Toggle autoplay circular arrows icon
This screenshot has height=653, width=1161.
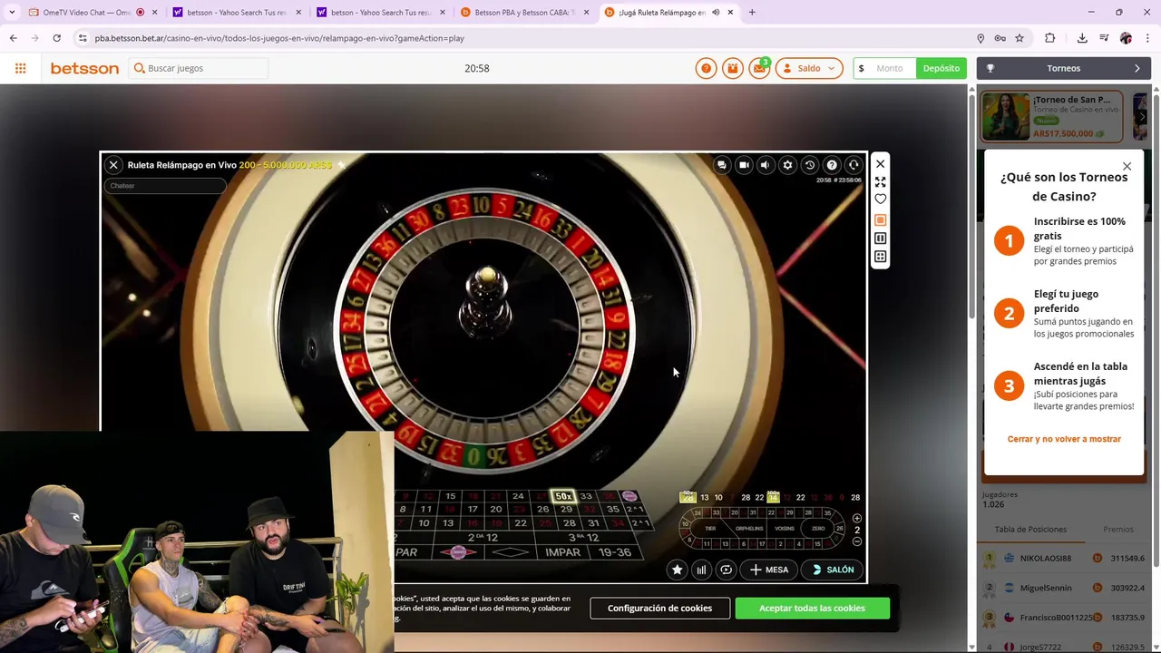(726, 570)
